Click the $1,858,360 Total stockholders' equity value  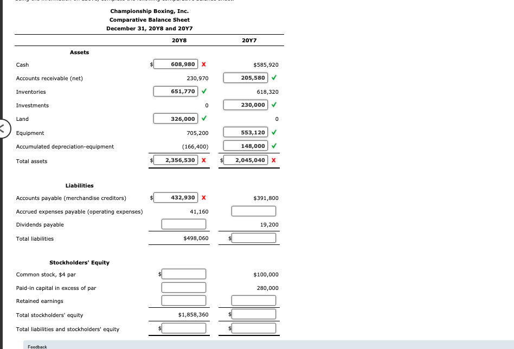[193, 315]
